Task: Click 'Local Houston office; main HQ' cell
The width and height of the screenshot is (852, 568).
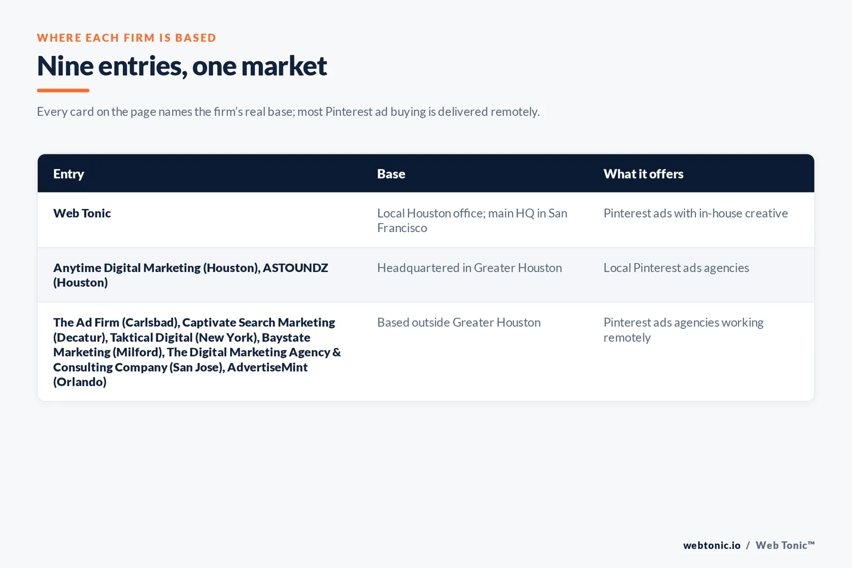Action: pos(472,220)
